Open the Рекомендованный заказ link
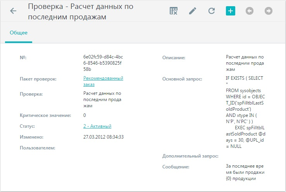Image resolution: width=286 pixels, height=192 pixels. click(103, 81)
